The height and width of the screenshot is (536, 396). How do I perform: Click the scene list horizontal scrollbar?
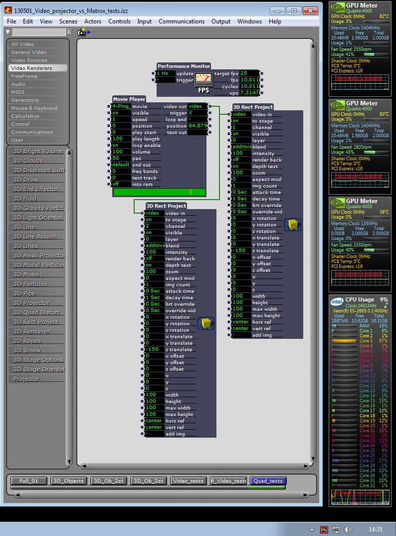(162, 495)
